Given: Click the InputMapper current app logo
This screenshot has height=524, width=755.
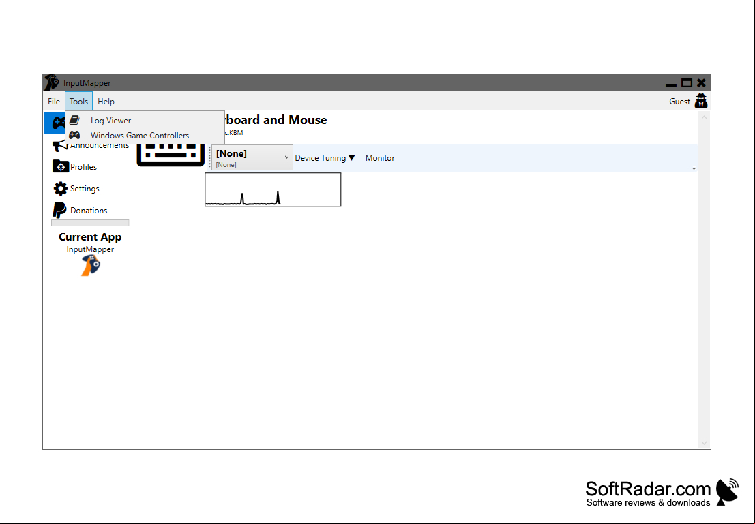Looking at the screenshot, I should click(91, 266).
